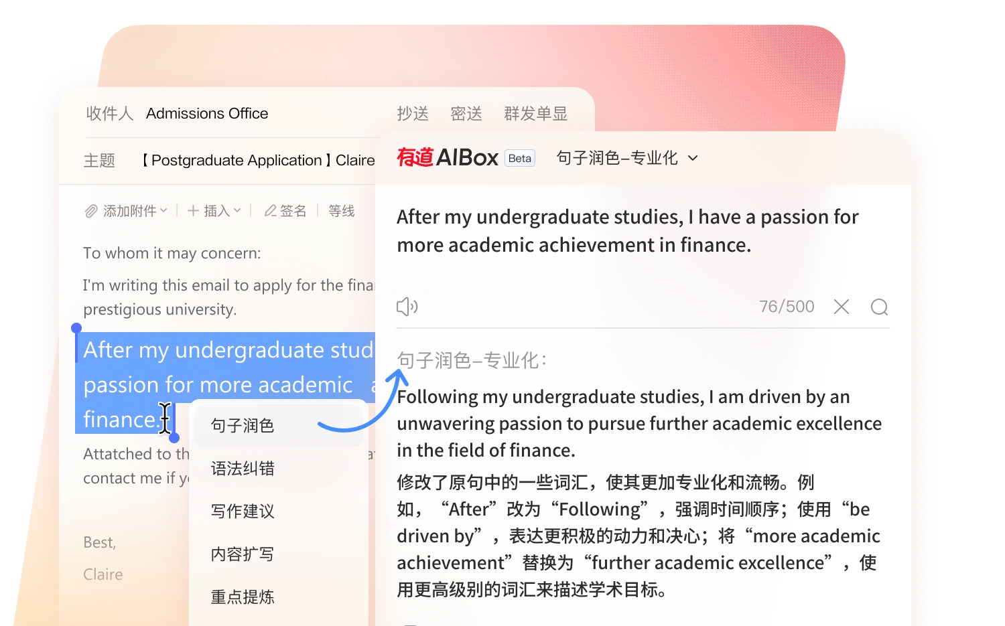
Task: Click the 群发单显 link
Action: point(536,114)
